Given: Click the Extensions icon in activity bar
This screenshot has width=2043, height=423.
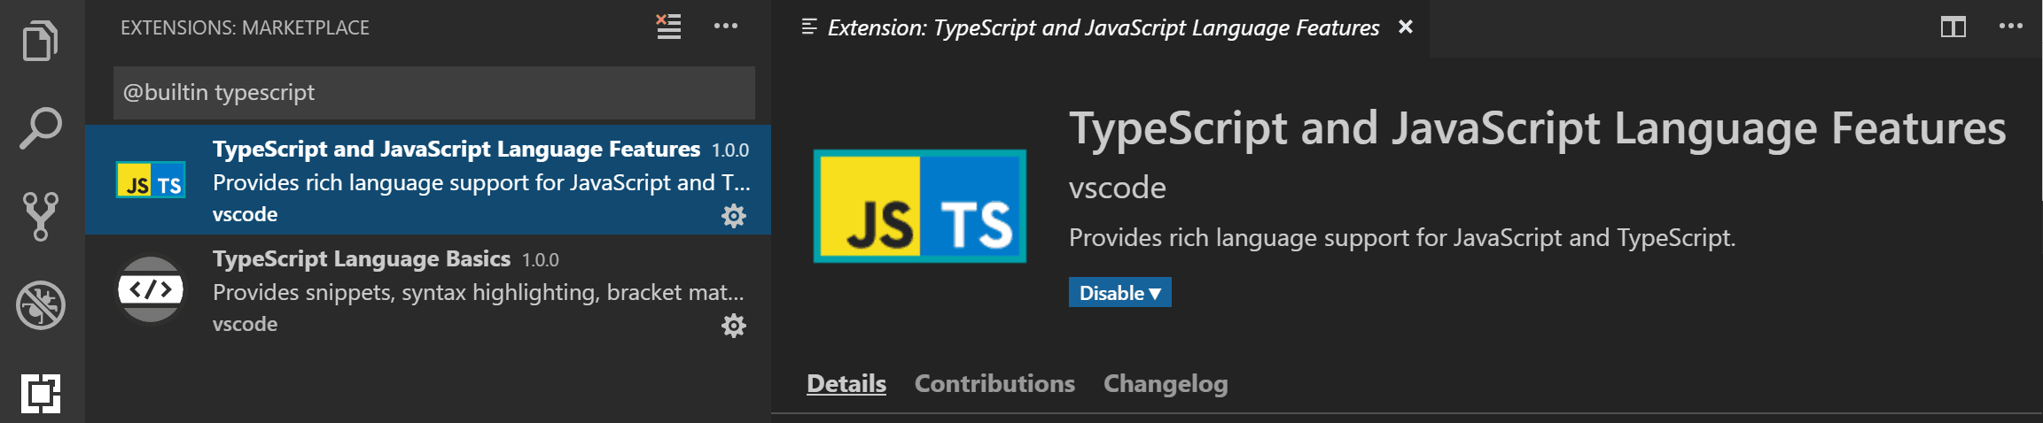Looking at the screenshot, I should 40,393.
